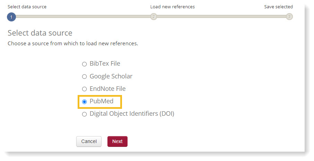This screenshot has height=161, width=314.
Task: Proceed with the red Next button
Action: coord(117,141)
